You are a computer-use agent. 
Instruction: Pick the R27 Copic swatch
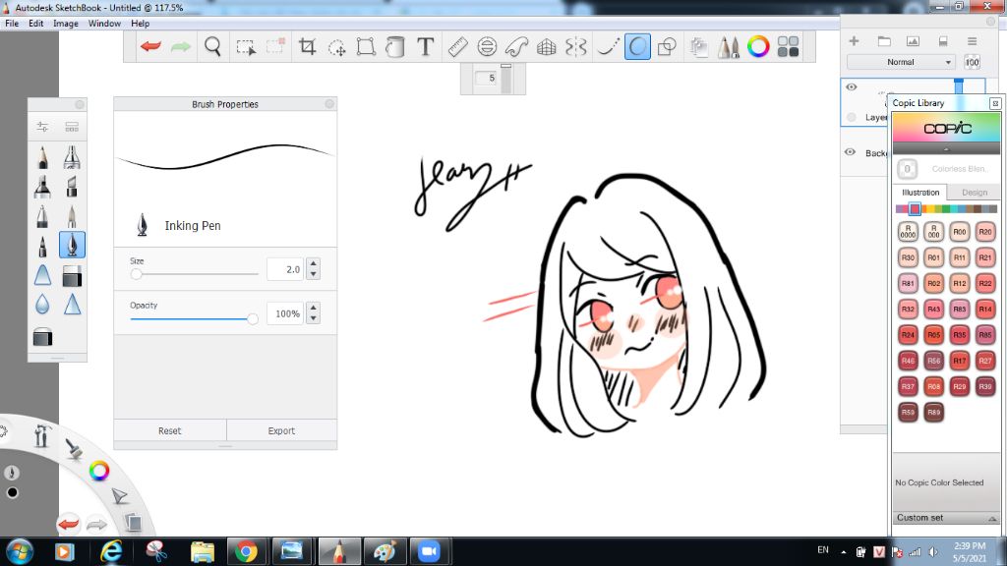point(985,360)
